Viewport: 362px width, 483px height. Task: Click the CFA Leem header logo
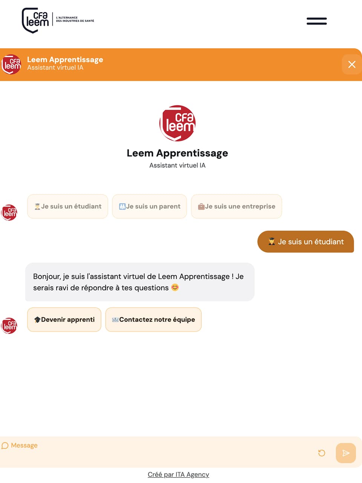58,20
